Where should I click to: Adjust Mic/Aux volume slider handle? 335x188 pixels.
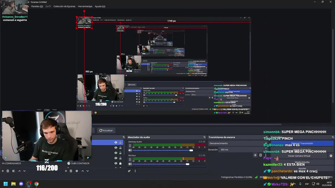pyautogui.click(x=187, y=164)
